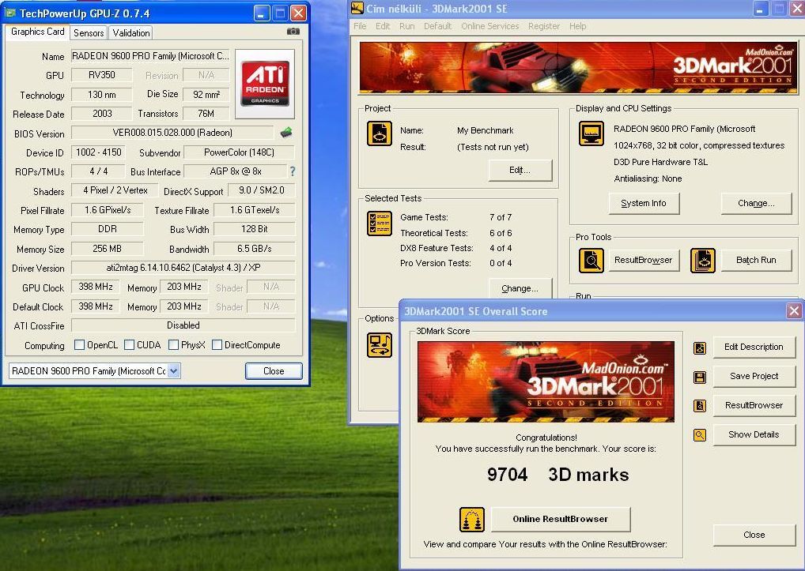This screenshot has height=571, width=805.
Task: Close the Overall Score dialog with X
Action: (794, 310)
